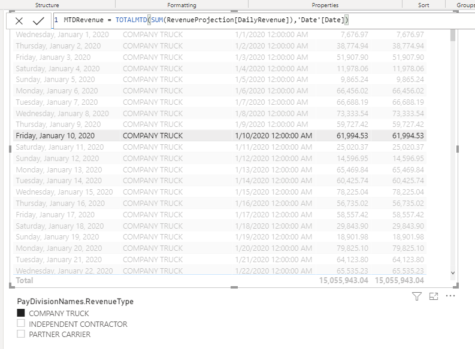
Task: Click the Sunday, January 12, 2020 cell
Action: click(58, 158)
